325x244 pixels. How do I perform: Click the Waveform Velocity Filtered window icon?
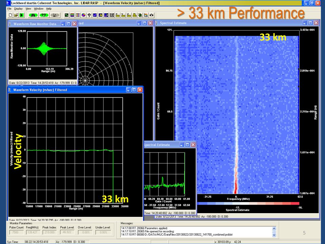click(9, 89)
